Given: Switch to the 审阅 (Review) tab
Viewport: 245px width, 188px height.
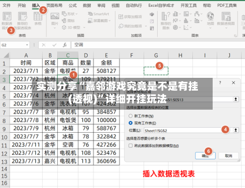Looking at the screenshot, I should tap(101, 5).
